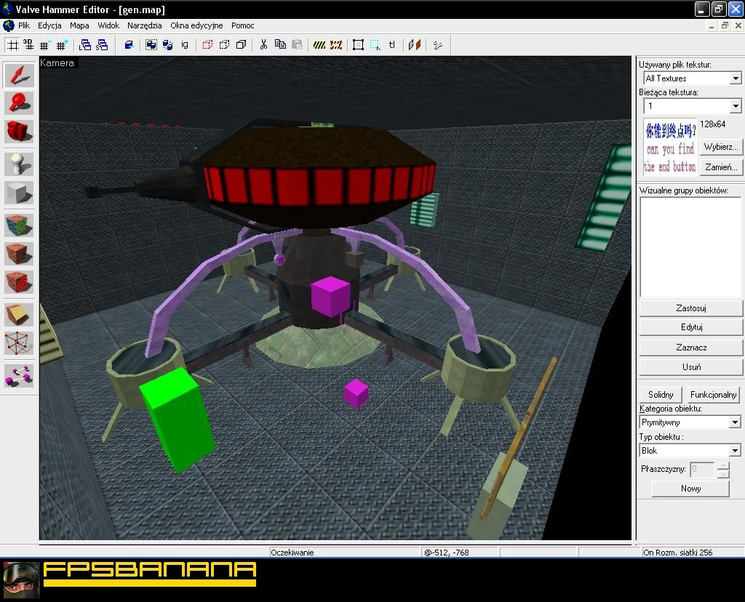Image resolution: width=745 pixels, height=602 pixels.
Task: Toggle select-by-handles square button
Action: [358, 45]
